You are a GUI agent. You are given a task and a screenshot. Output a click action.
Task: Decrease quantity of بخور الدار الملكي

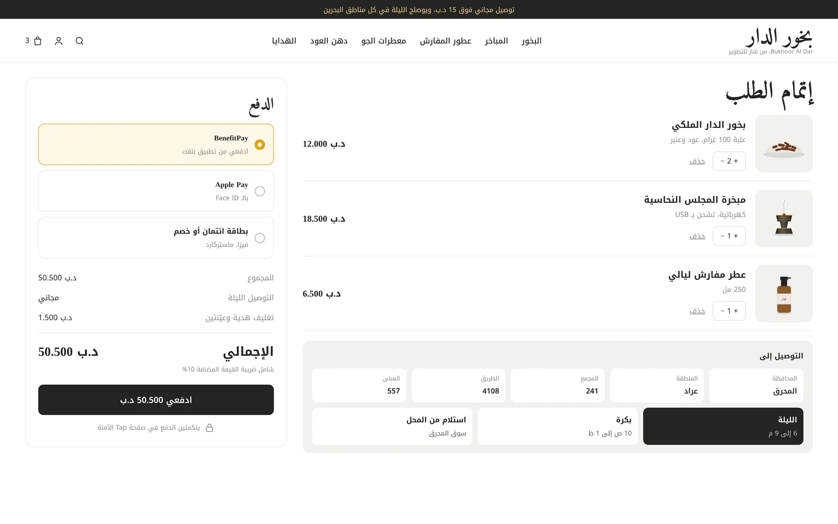pyautogui.click(x=722, y=161)
